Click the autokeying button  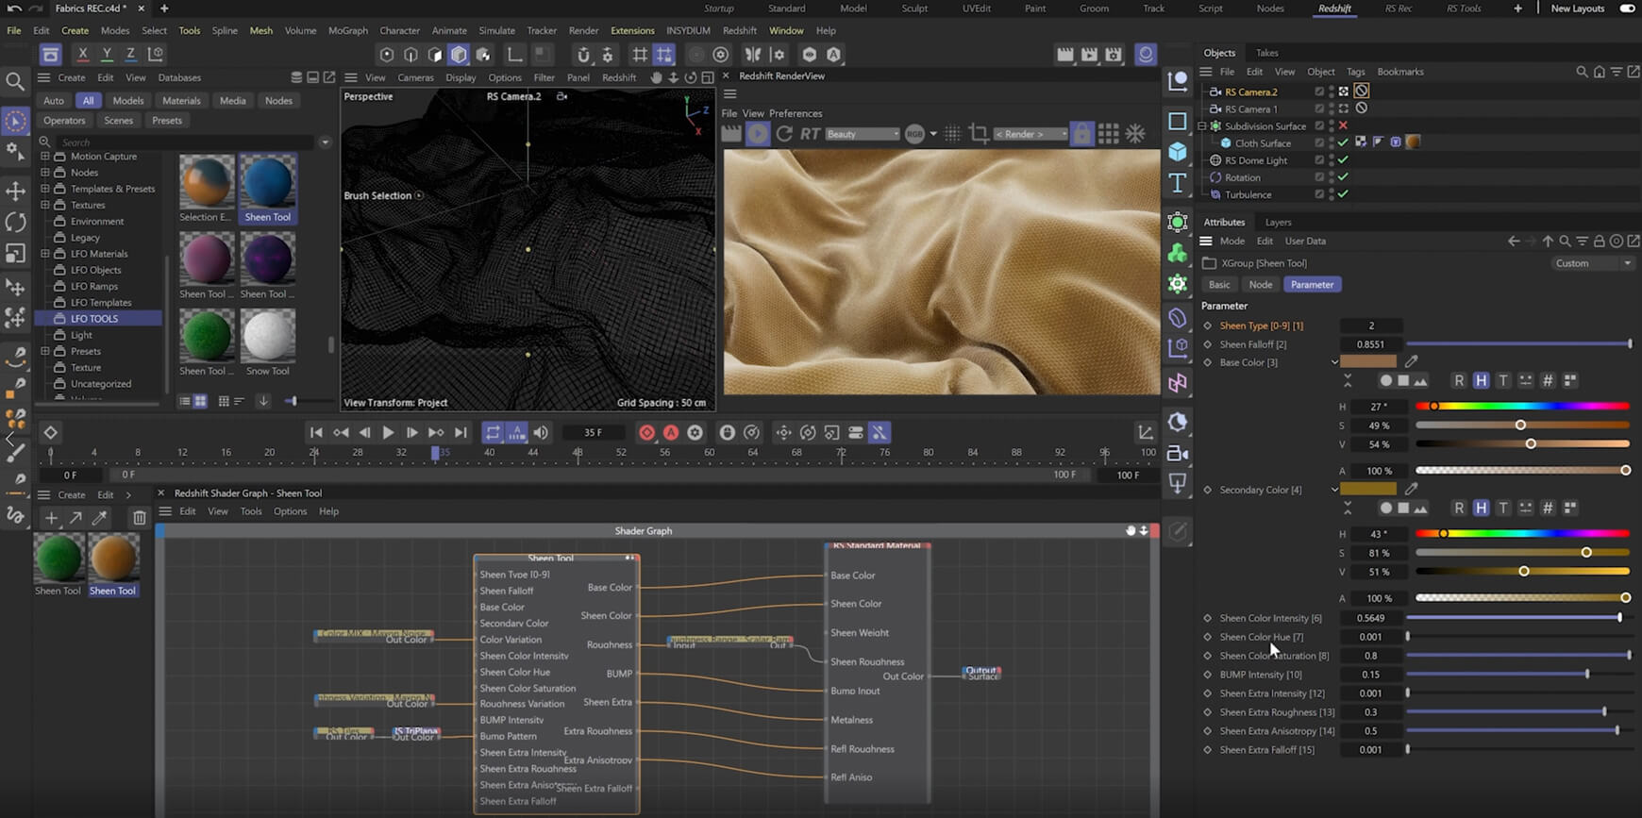coord(671,432)
